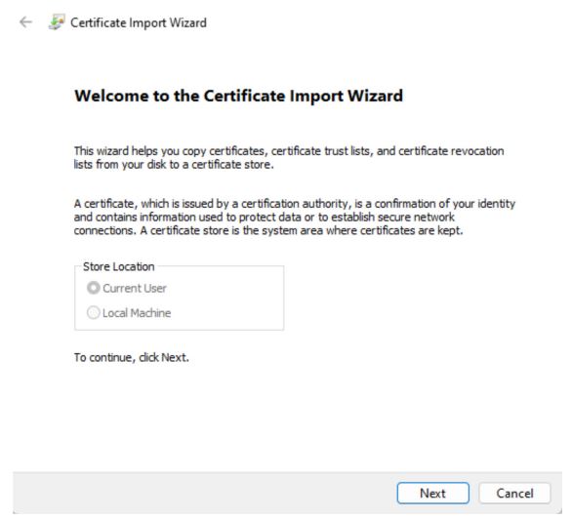This screenshot has width=572, height=518.
Task: Select the Current User radio button
Action: [93, 288]
